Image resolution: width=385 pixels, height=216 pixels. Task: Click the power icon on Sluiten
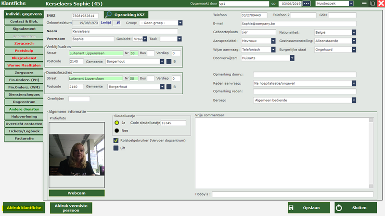click(339, 208)
